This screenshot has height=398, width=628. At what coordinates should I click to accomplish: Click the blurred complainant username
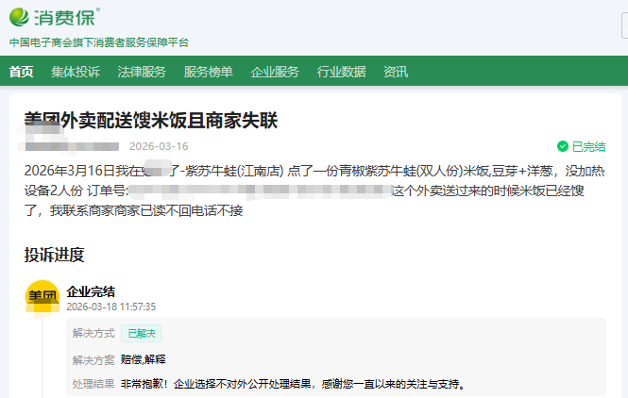click(72, 146)
